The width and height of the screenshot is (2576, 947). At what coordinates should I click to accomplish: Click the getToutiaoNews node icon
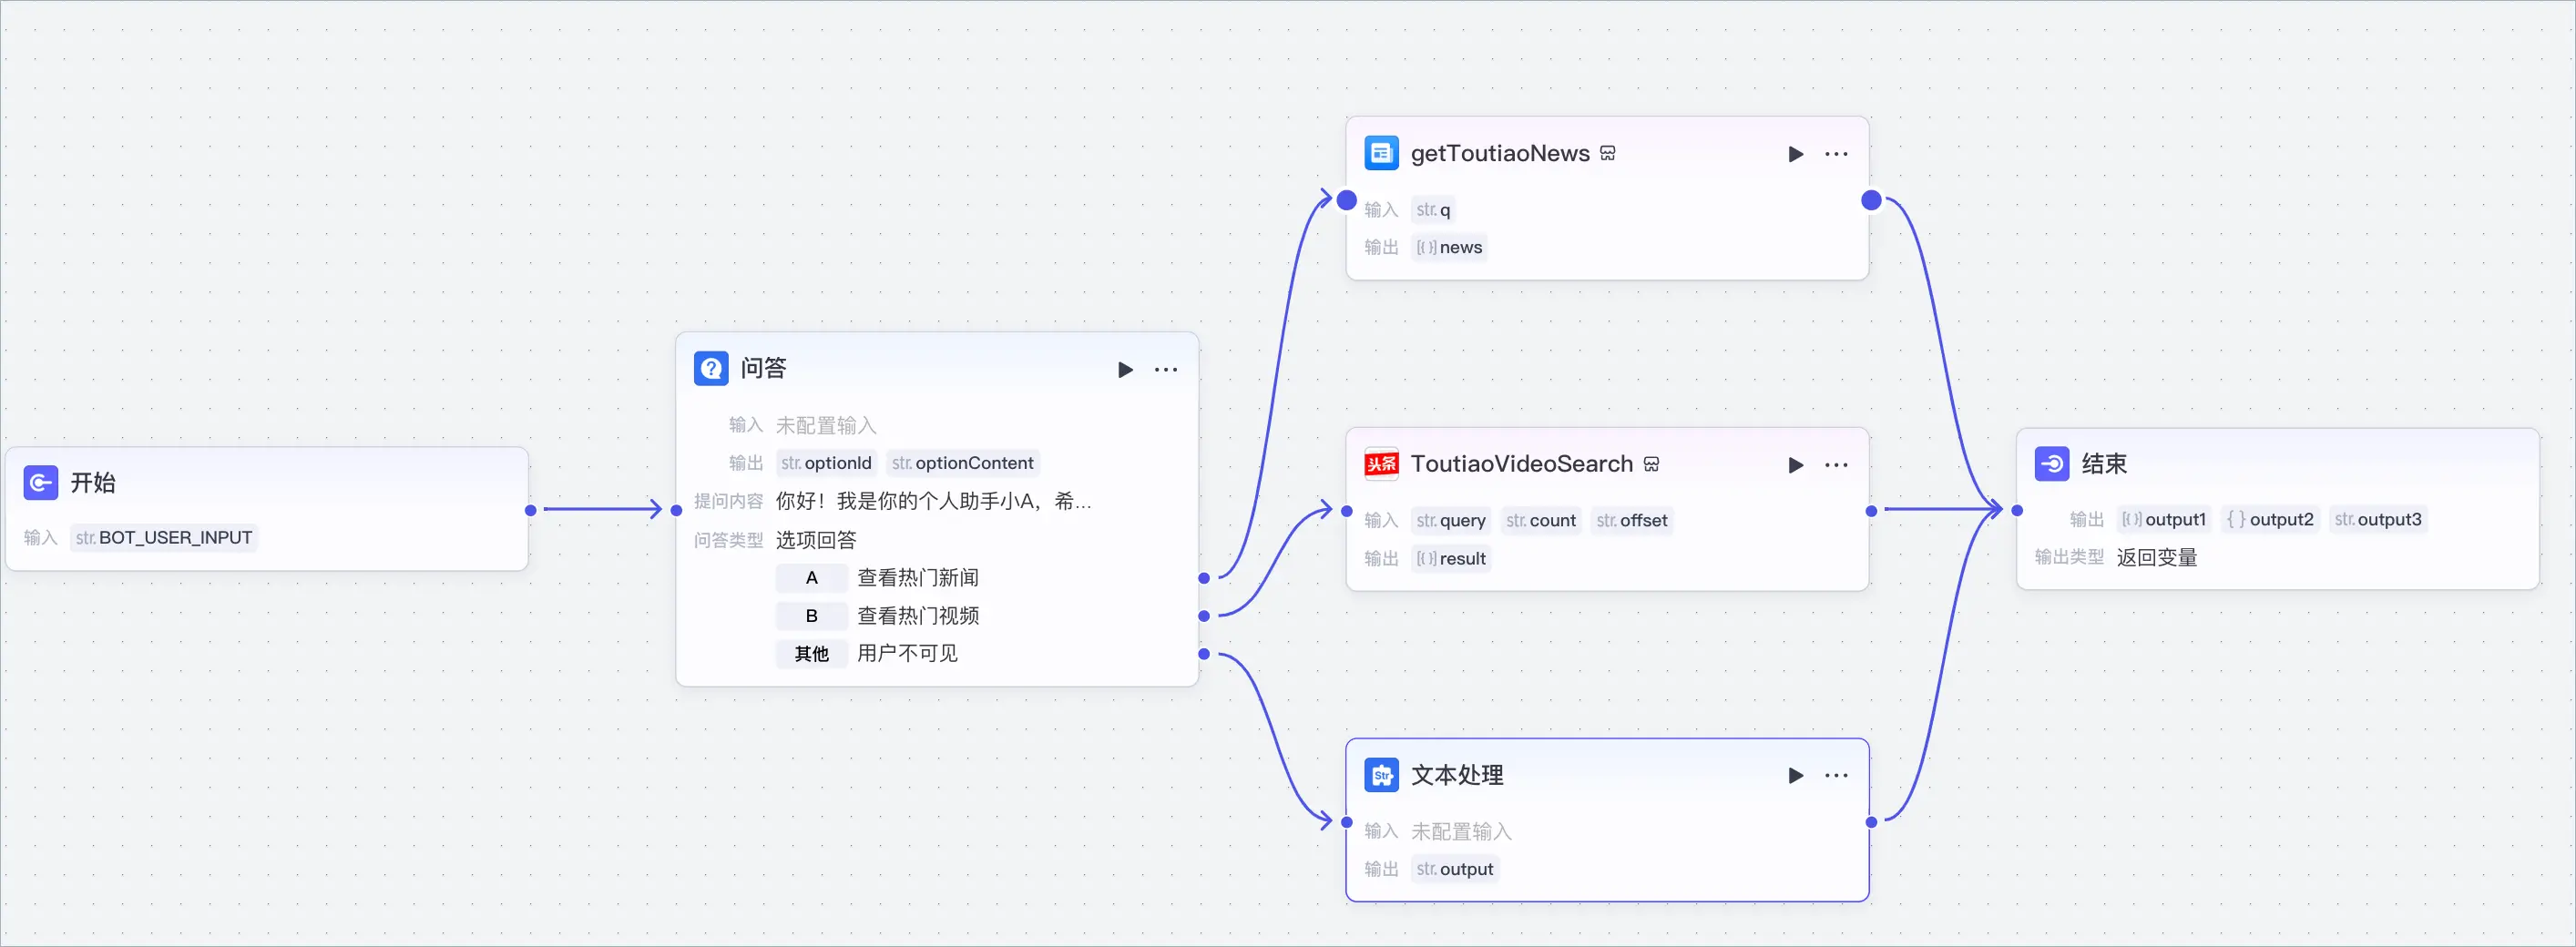[x=1381, y=153]
